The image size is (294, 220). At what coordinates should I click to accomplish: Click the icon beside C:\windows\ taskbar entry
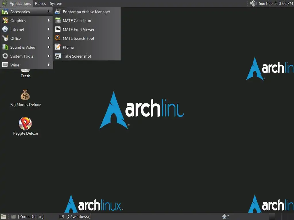click(x=62, y=217)
